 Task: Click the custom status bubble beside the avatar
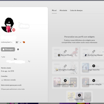pyautogui.click(x=24, y=26)
